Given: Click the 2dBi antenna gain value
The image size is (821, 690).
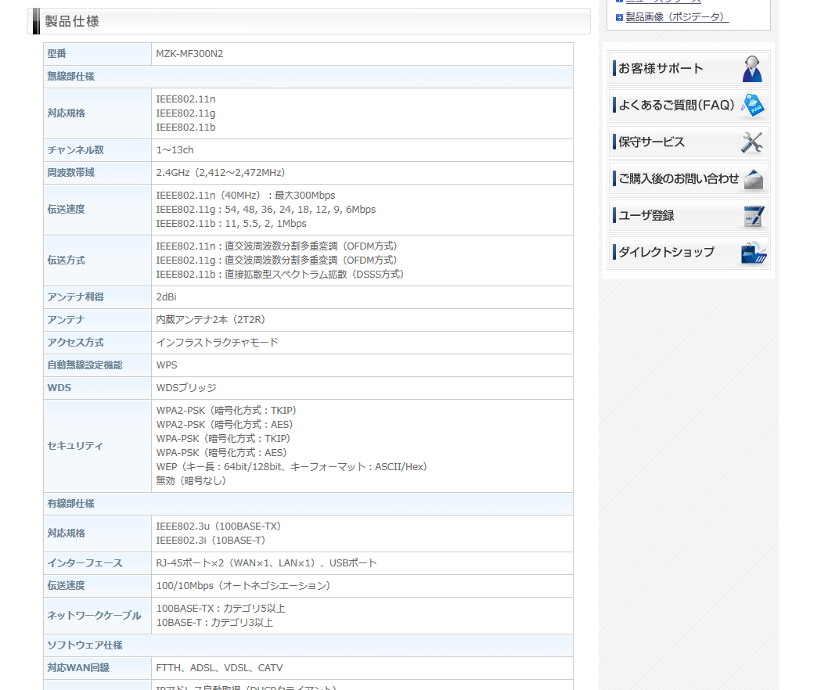Looking at the screenshot, I should pos(167,297).
